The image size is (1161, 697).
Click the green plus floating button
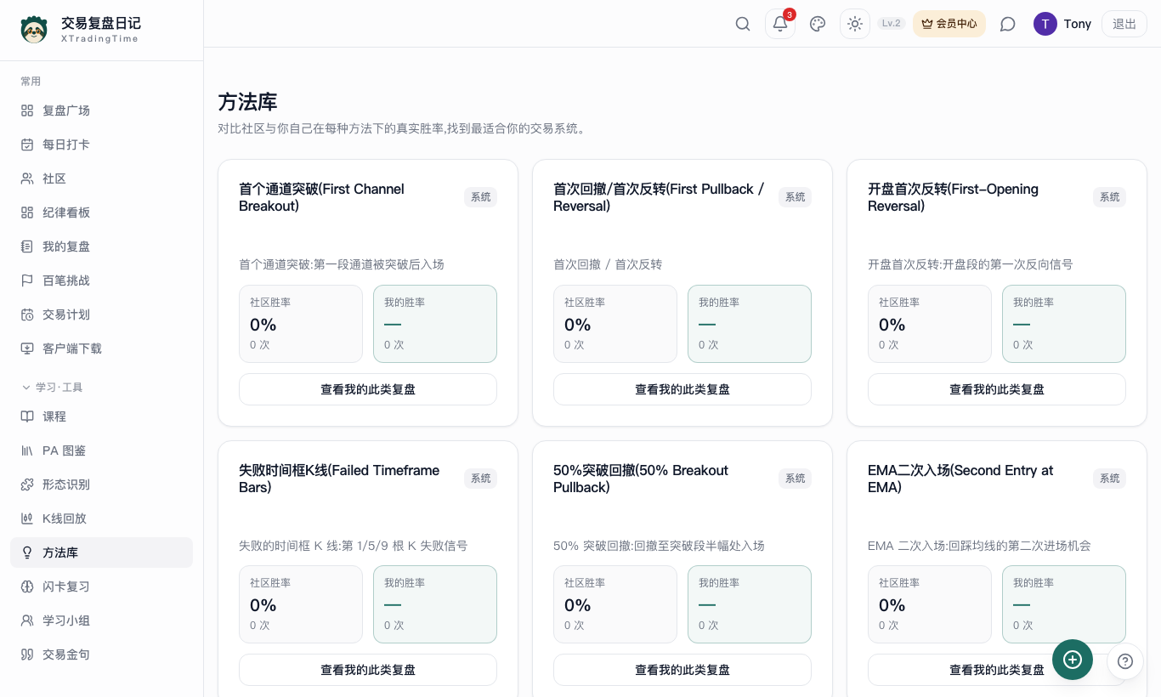pos(1073,660)
